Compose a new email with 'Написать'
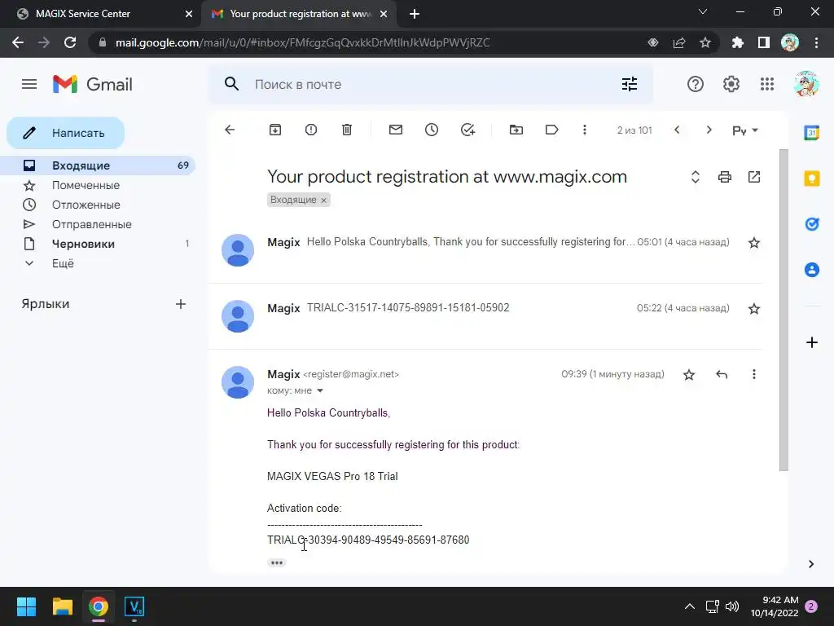The width and height of the screenshot is (834, 626). (x=65, y=133)
